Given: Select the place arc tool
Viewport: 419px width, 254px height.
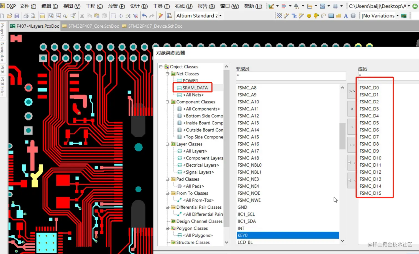Looking at the screenshot, I should pos(323,16).
